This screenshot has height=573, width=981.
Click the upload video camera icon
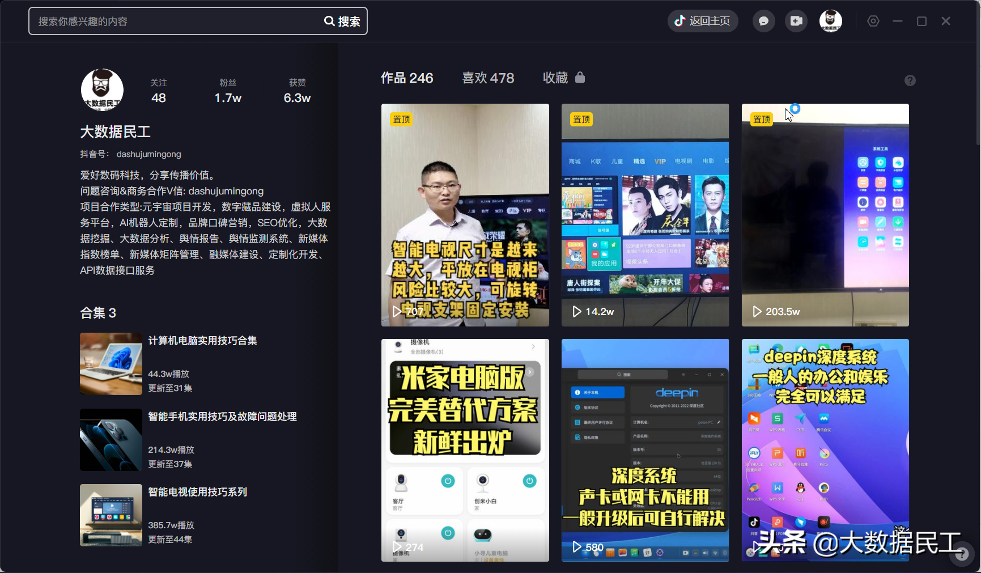click(796, 20)
